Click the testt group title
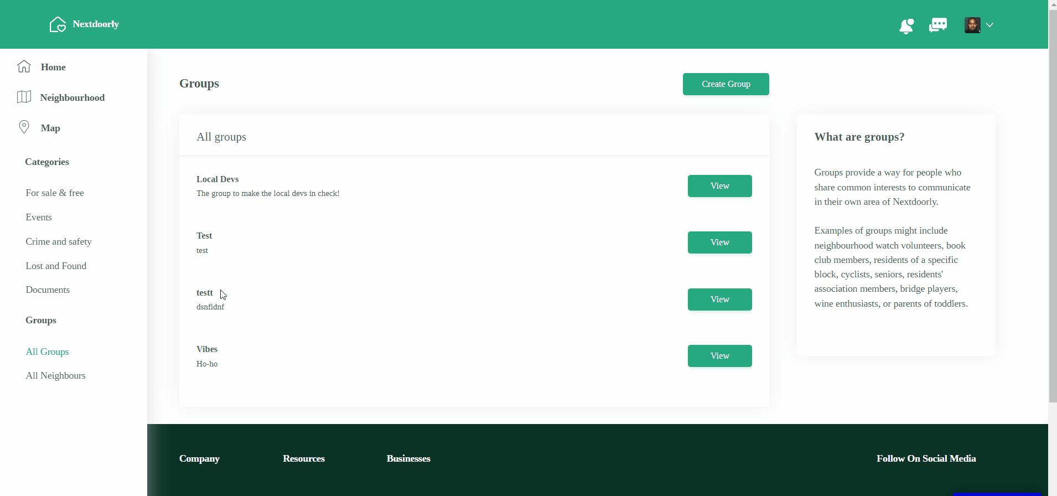Image resolution: width=1057 pixels, height=496 pixels. coord(205,293)
